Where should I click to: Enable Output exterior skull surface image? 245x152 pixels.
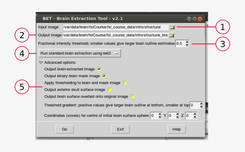pyautogui.click(x=110, y=89)
